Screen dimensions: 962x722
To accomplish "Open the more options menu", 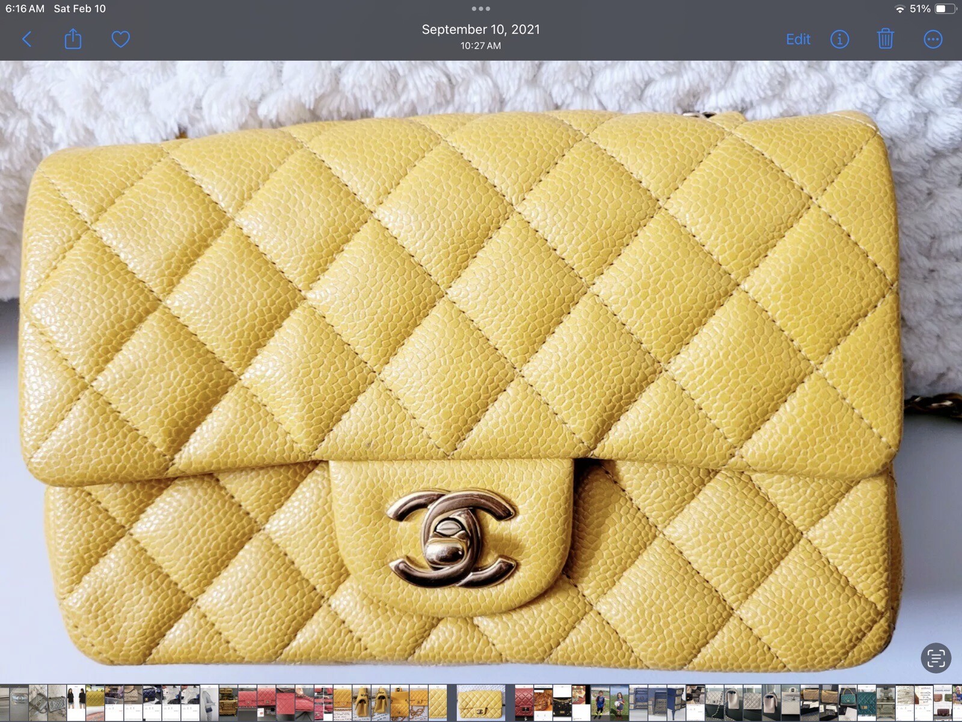I will click(933, 39).
